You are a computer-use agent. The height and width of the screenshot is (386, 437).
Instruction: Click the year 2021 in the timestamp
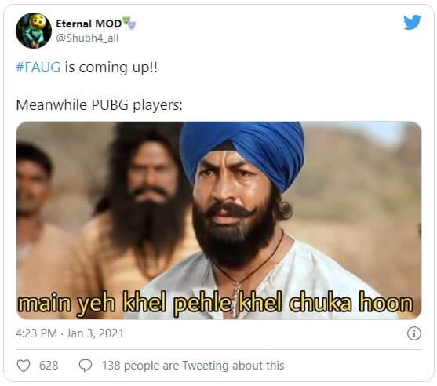[x=111, y=333]
